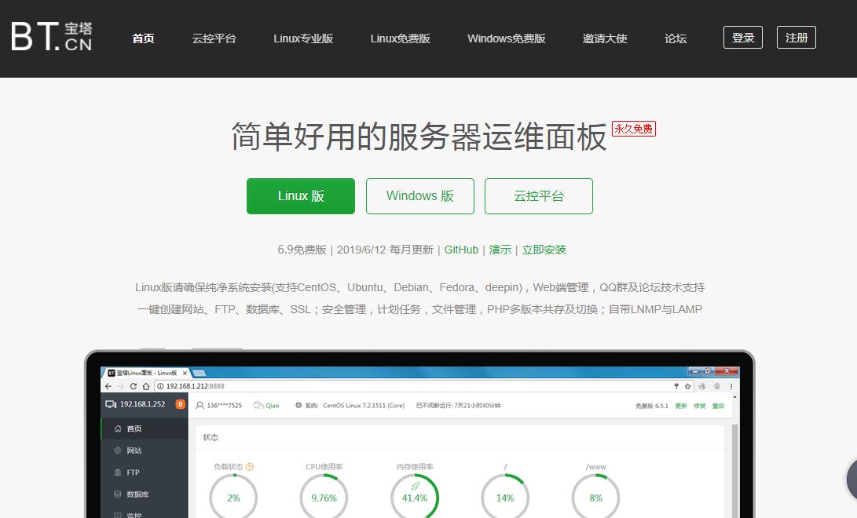This screenshot has height=518, width=857.
Task: Click the BT.CN 宝塔 logo
Action: [x=51, y=37]
